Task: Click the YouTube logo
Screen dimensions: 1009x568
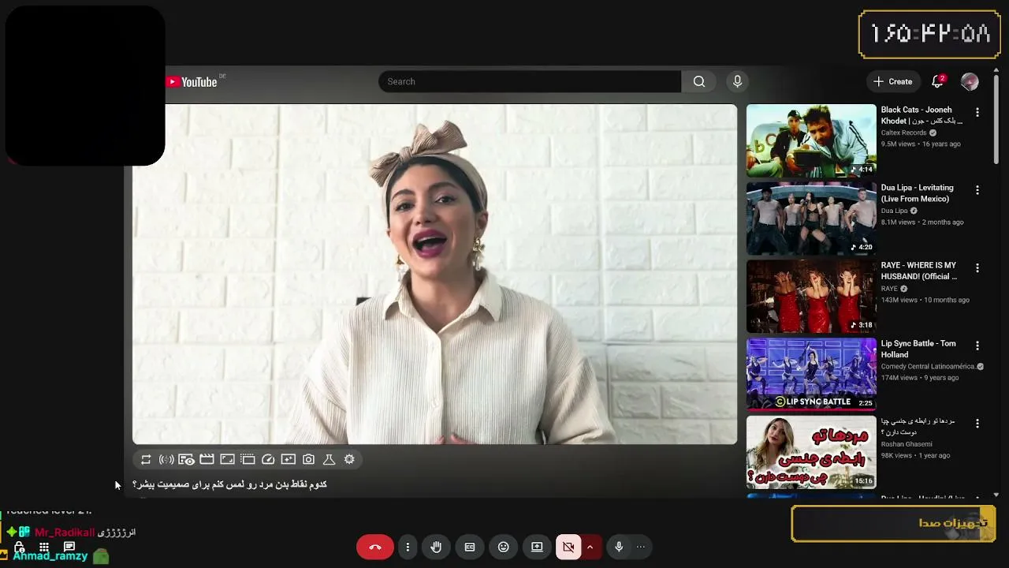Action: pyautogui.click(x=192, y=82)
